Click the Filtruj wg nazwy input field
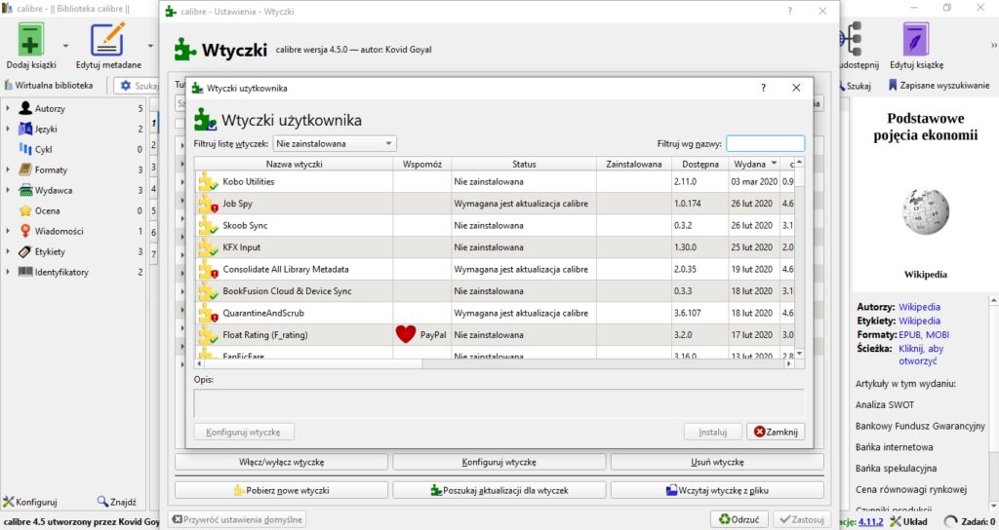 (765, 144)
